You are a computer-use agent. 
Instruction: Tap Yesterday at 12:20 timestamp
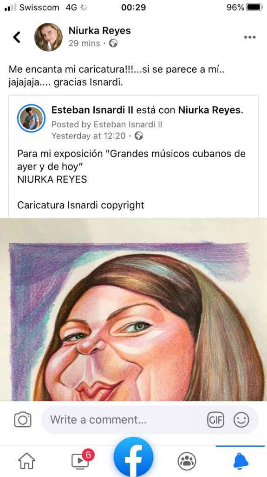coord(88,136)
